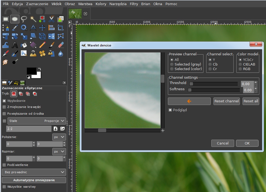Switch to the Eraser tool
Screen dimensions: 266x192
[x=61, y=45]
